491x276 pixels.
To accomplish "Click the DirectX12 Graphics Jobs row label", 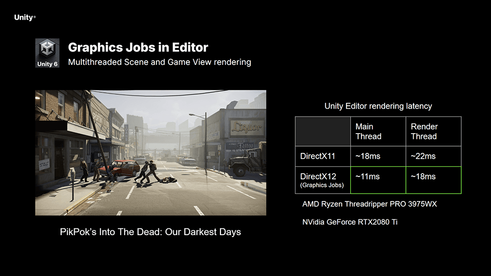I will (323, 180).
